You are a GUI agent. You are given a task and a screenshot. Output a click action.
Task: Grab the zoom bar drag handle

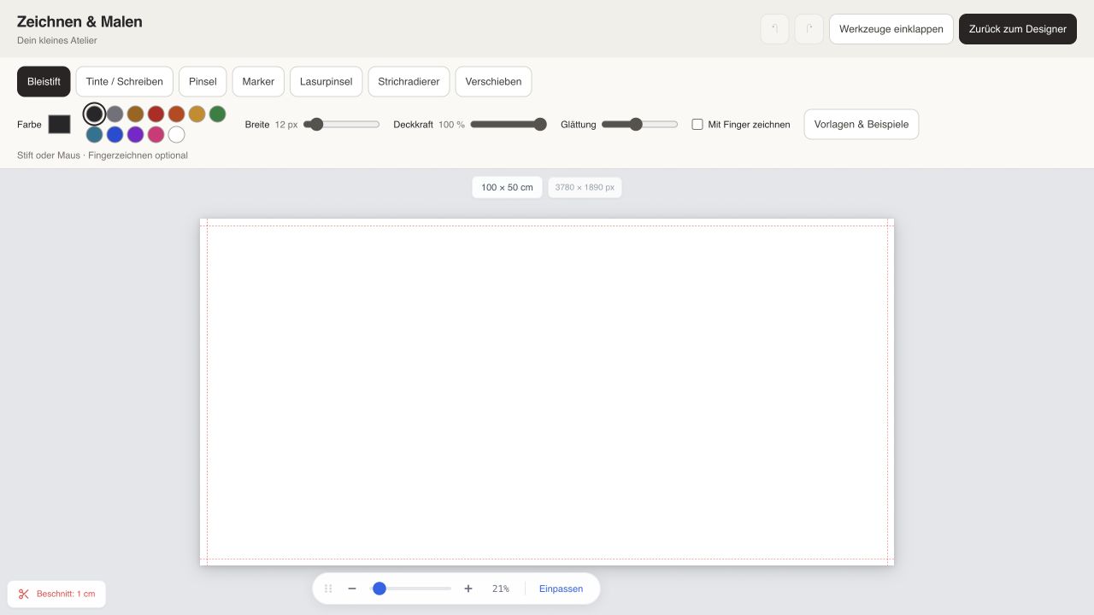pyautogui.click(x=328, y=589)
